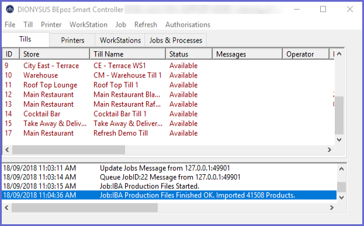This screenshot has width=364, height=226.
Task: Open the WorkStation menu
Action: [88, 24]
